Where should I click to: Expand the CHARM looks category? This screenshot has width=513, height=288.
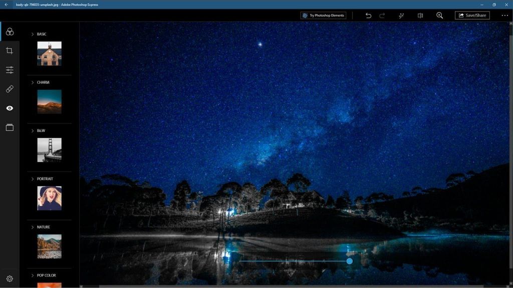point(33,82)
